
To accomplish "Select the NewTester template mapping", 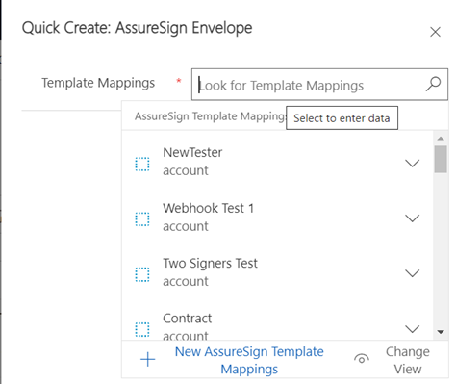I will coord(277,162).
